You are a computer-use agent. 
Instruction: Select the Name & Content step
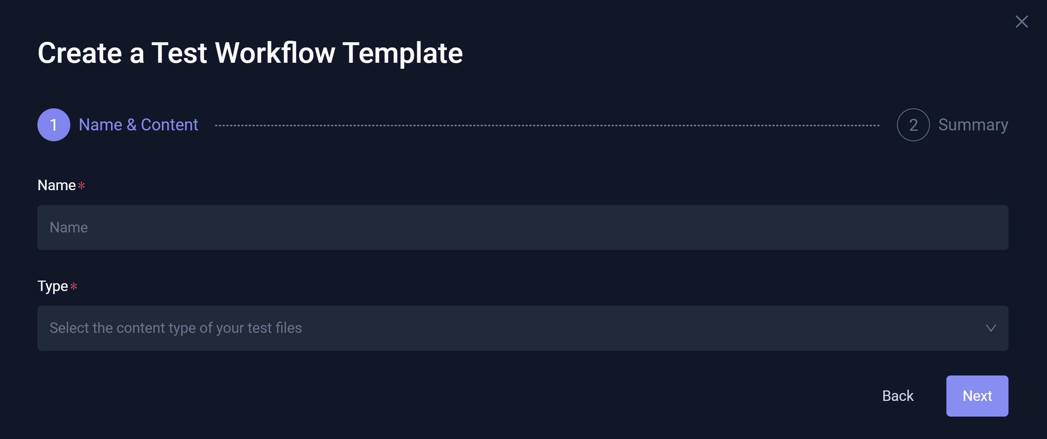139,125
